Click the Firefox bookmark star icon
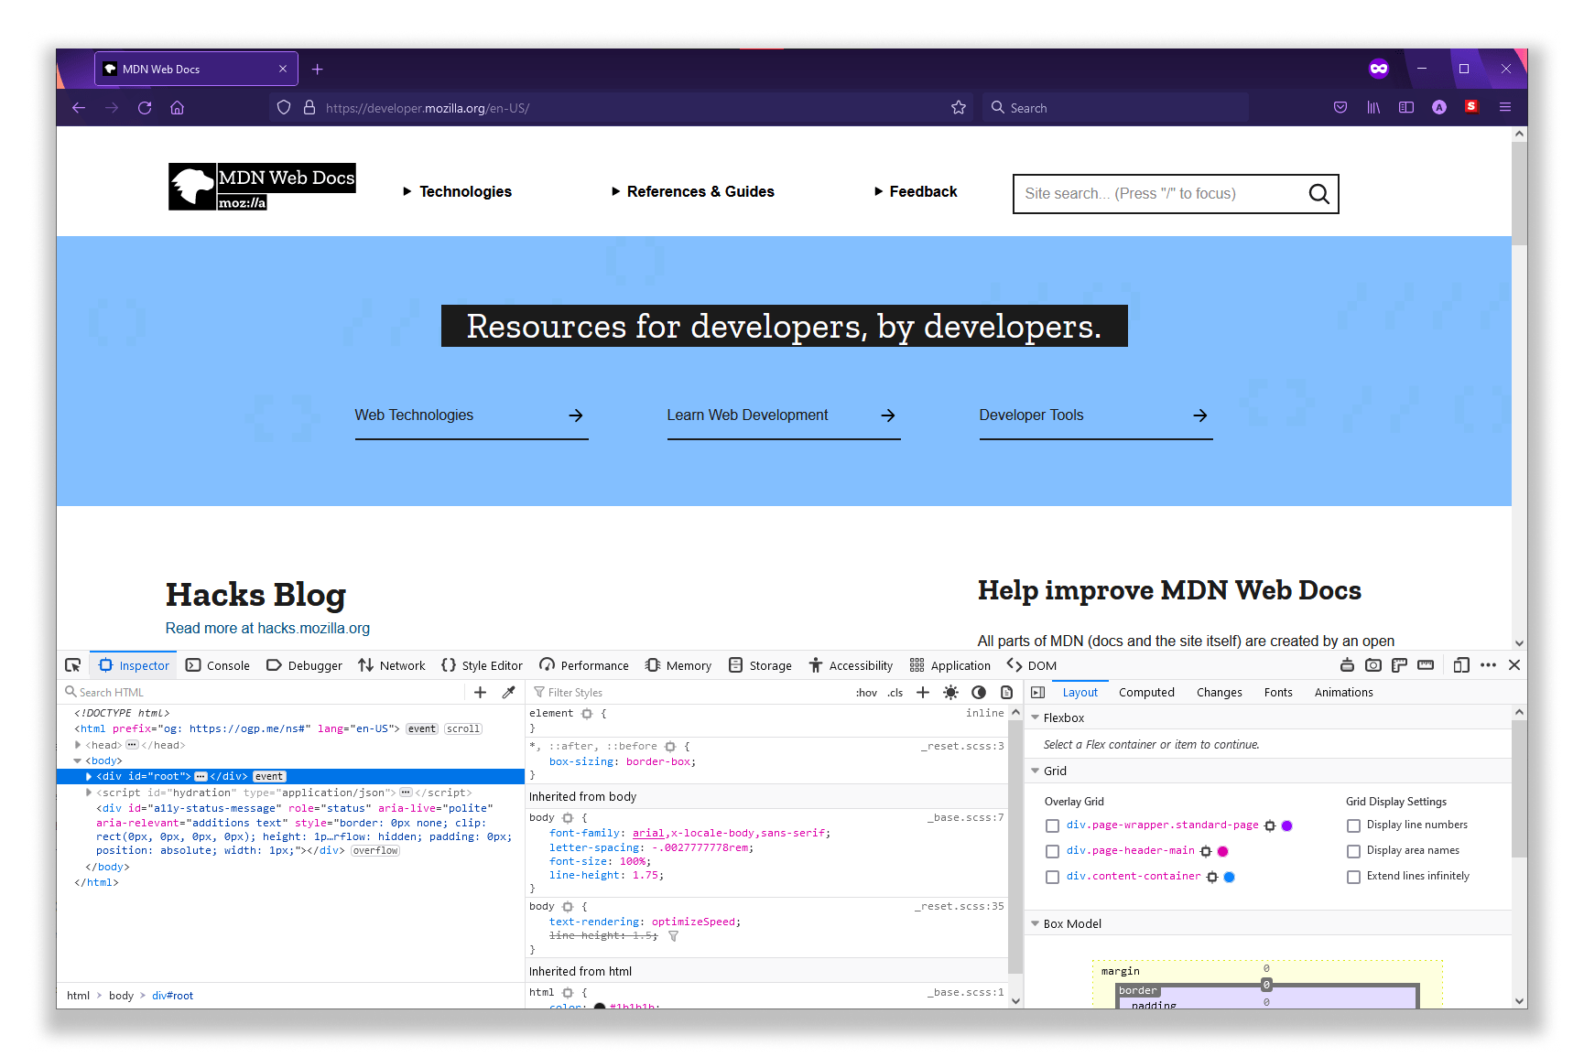Screen dimensions: 1584x1057 tap(959, 108)
